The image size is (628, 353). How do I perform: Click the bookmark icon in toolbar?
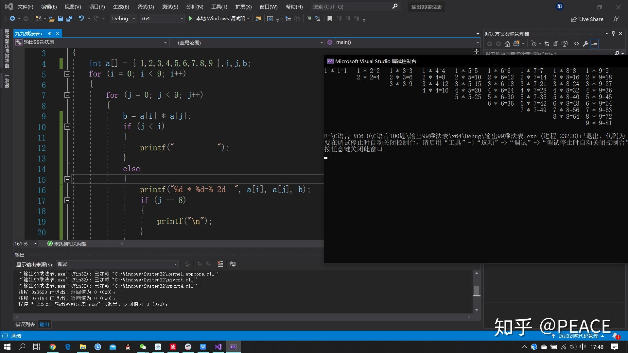point(330,19)
